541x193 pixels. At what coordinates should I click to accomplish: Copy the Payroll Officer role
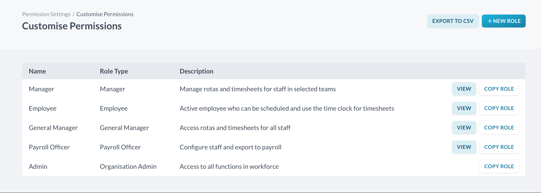click(499, 147)
